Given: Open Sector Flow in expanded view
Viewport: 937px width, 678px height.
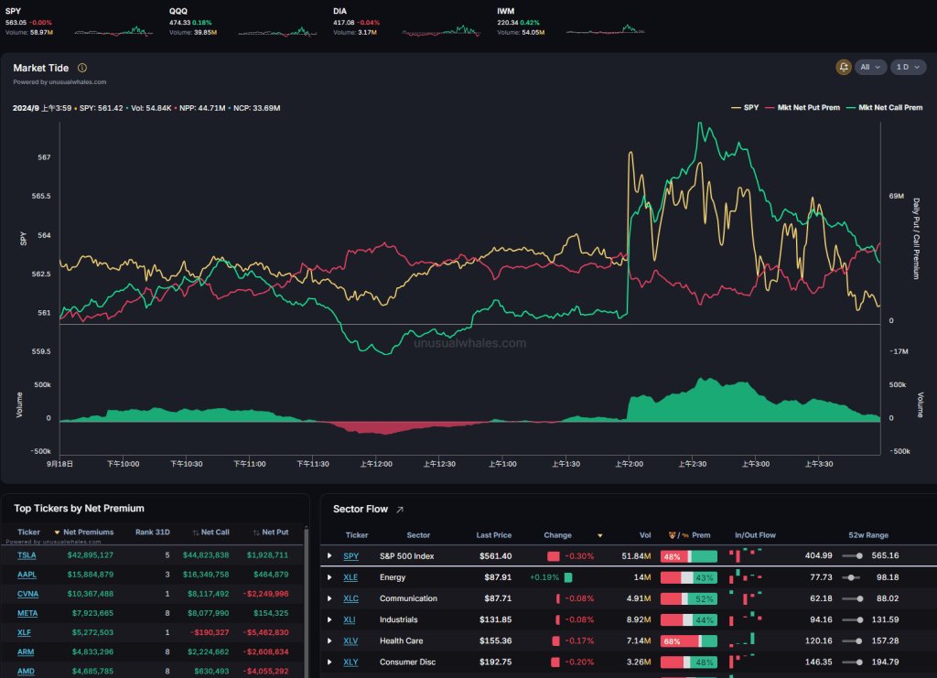Looking at the screenshot, I should pyautogui.click(x=399, y=510).
